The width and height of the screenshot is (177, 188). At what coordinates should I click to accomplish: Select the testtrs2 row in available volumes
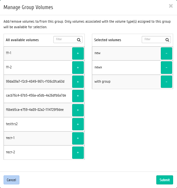[x=44, y=124]
